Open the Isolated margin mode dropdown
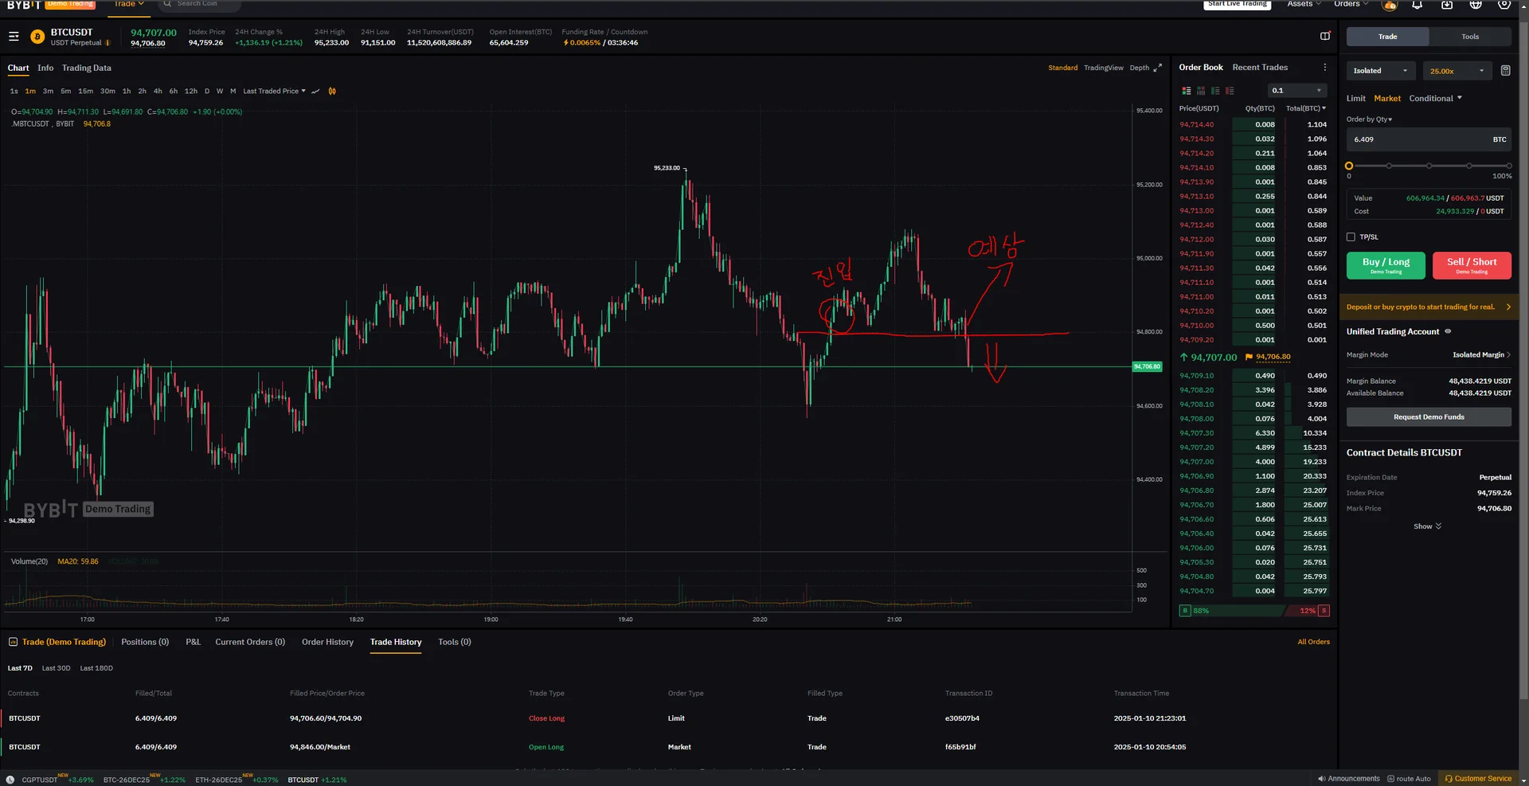This screenshot has height=786, width=1529. tap(1380, 71)
